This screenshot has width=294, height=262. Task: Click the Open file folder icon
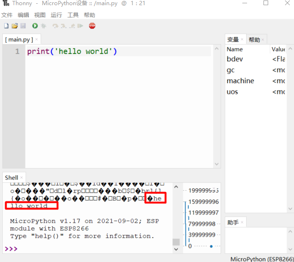pyautogui.click(x=15, y=26)
